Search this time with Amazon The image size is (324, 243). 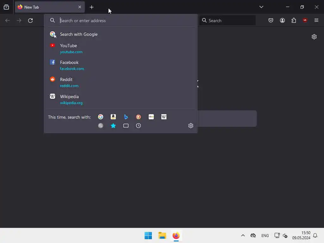click(113, 117)
